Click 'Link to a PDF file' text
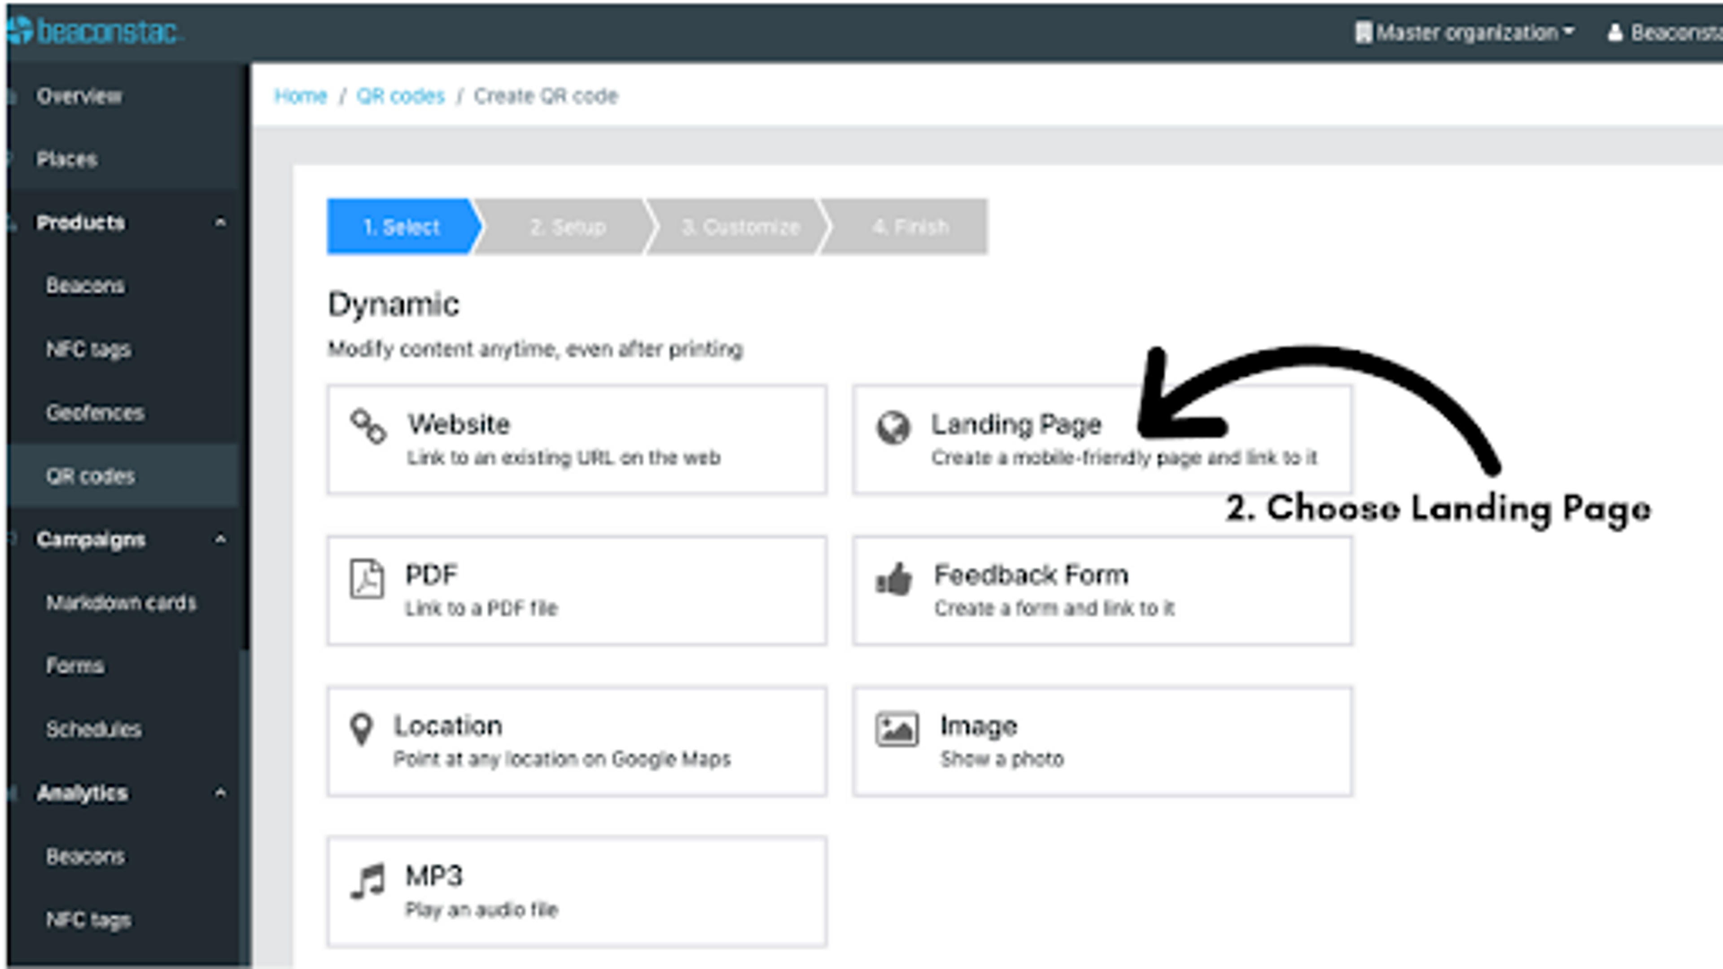Viewport: 1723px width, 969px height. [481, 609]
